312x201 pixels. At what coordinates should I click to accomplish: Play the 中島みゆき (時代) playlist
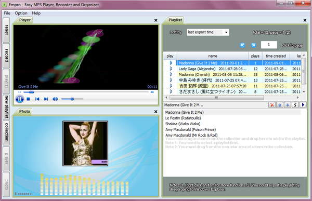[x=171, y=80]
